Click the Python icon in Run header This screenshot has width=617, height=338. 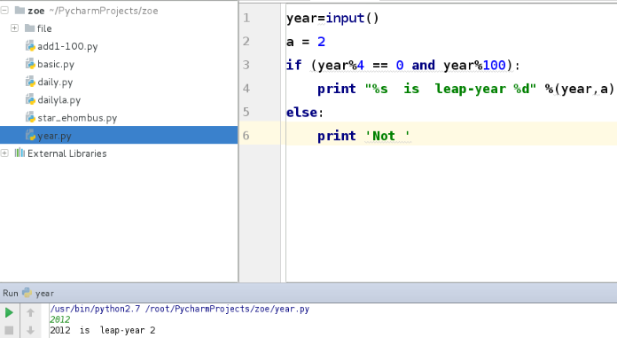pos(27,293)
